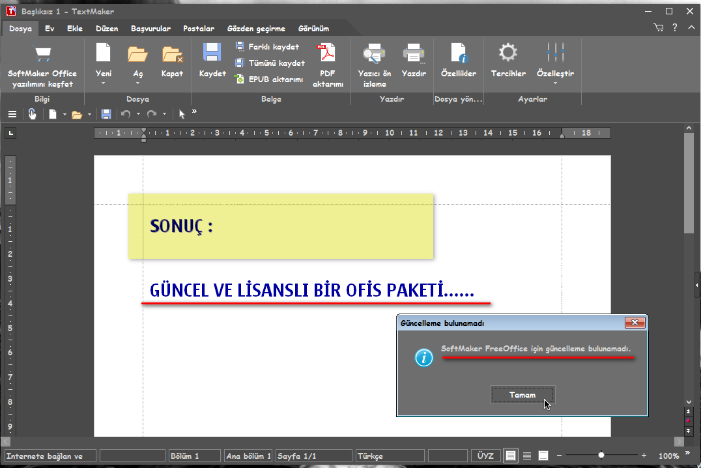Open hamburger menu in quick access toolbar

[x=12, y=115]
